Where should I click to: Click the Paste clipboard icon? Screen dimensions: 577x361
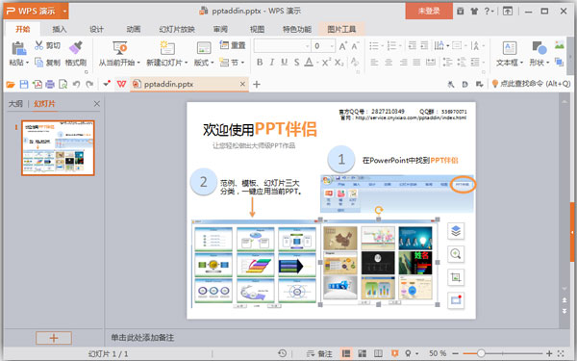[18, 48]
